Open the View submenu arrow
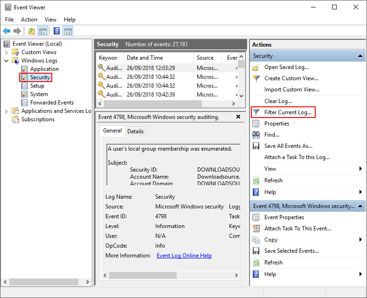The width and height of the screenshot is (367, 298). tap(360, 169)
